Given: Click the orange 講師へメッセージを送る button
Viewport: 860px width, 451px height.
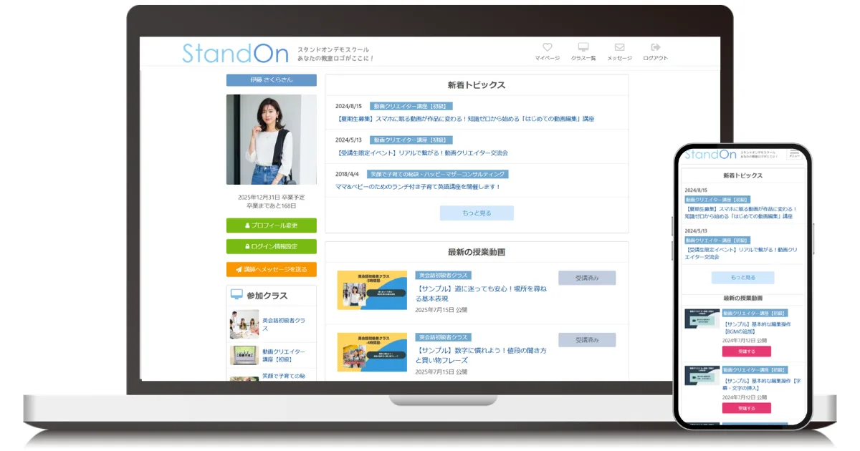Looking at the screenshot, I should (271, 269).
